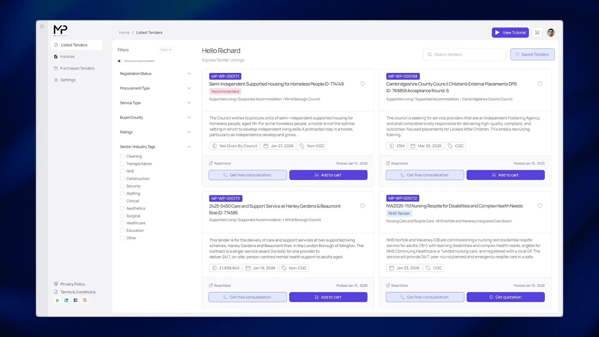Click heart on Cambridgeshire County Council tender
This screenshot has height=337, width=599.
point(540,84)
